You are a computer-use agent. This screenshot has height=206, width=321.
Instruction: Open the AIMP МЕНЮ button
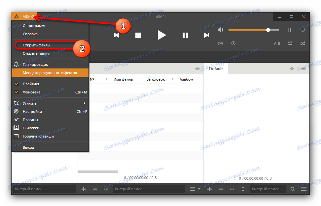point(24,16)
